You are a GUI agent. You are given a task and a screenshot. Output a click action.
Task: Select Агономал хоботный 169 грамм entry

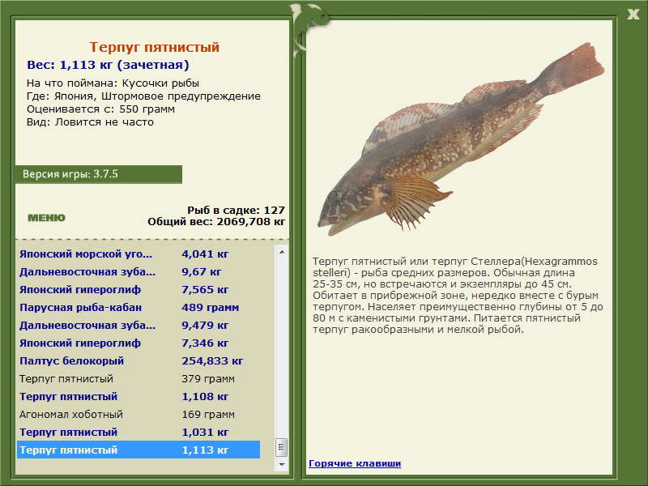coord(138,414)
